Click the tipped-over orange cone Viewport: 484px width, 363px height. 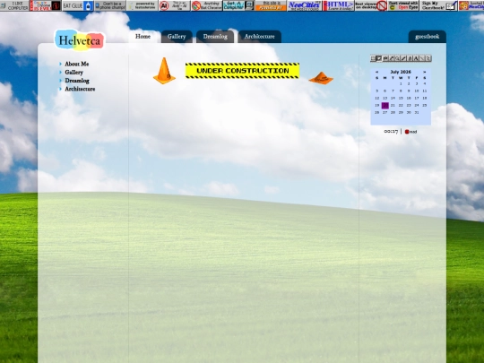coord(321,78)
